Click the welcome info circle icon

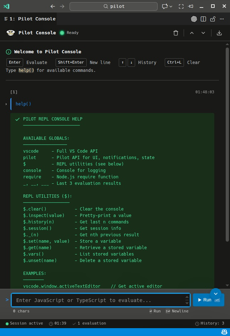coord(9,51)
